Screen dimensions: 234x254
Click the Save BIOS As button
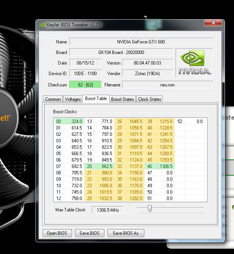click(125, 233)
